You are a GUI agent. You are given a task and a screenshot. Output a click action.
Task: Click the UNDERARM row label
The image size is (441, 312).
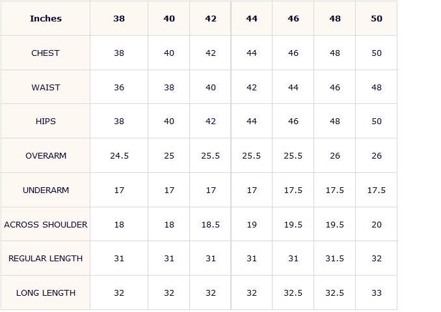pyautogui.click(x=46, y=190)
